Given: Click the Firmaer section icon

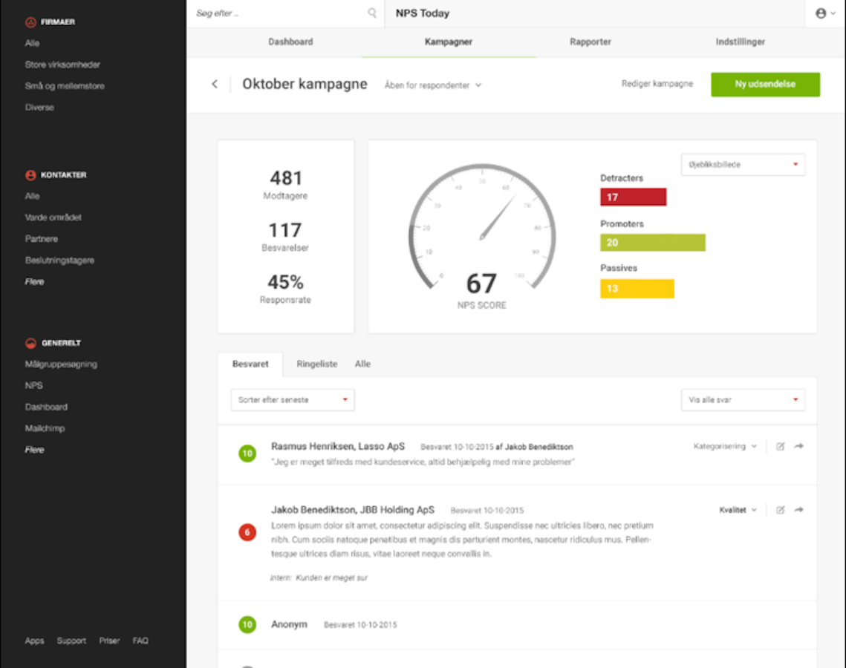Looking at the screenshot, I should click(x=30, y=22).
